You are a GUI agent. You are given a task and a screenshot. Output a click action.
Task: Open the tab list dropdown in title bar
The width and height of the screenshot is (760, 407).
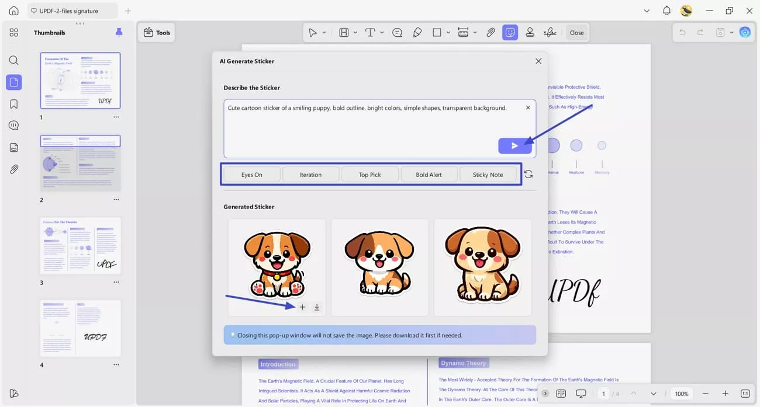click(x=647, y=11)
